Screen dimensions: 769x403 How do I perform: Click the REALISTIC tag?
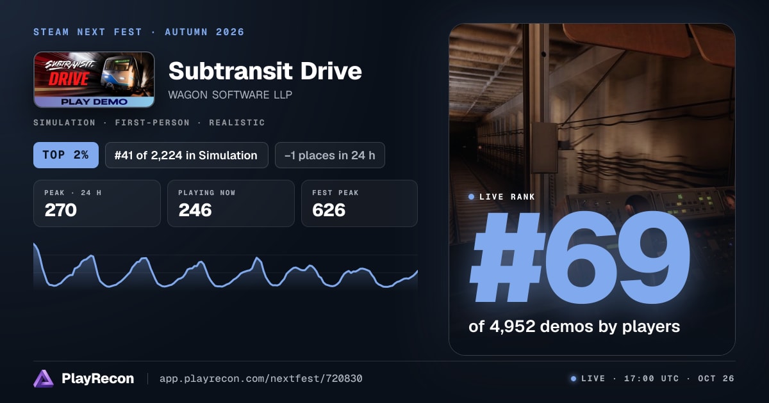[236, 122]
